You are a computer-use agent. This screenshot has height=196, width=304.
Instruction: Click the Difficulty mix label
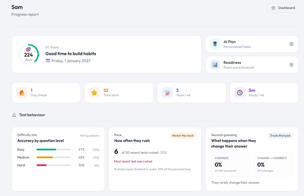click(x=27, y=135)
